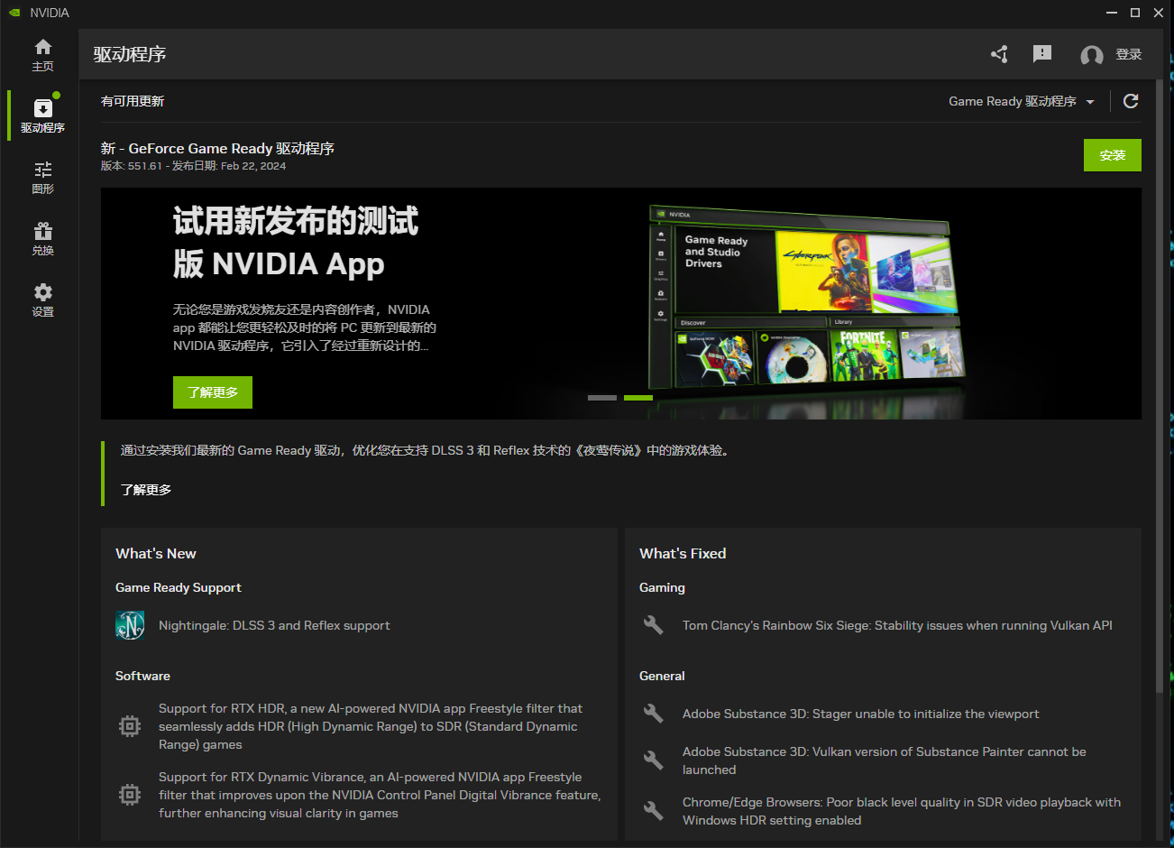Image resolution: width=1174 pixels, height=848 pixels.
Task: Open the 驱动程序 drivers section
Action: pyautogui.click(x=42, y=116)
